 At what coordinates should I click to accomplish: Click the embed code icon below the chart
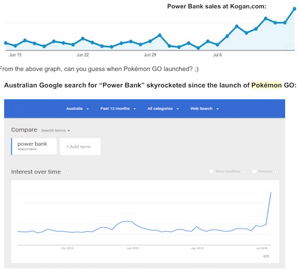266,256
